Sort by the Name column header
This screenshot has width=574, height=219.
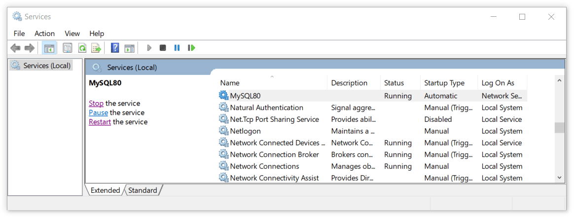click(272, 83)
